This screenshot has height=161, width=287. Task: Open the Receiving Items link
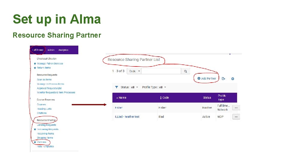point(45,134)
